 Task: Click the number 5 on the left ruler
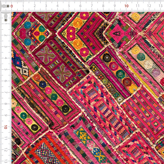point(6,69)
